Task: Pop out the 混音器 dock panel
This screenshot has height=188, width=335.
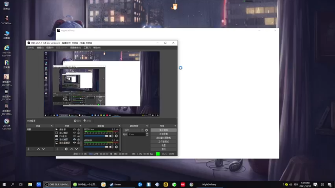Action: click(119, 126)
